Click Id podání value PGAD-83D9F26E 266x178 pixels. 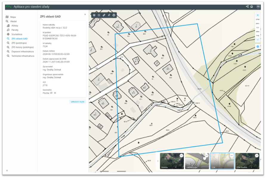pyautogui.click(x=60, y=37)
